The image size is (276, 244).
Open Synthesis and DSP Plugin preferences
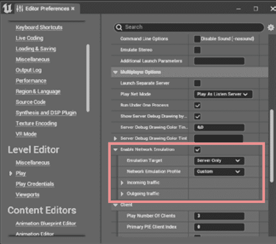click(46, 113)
